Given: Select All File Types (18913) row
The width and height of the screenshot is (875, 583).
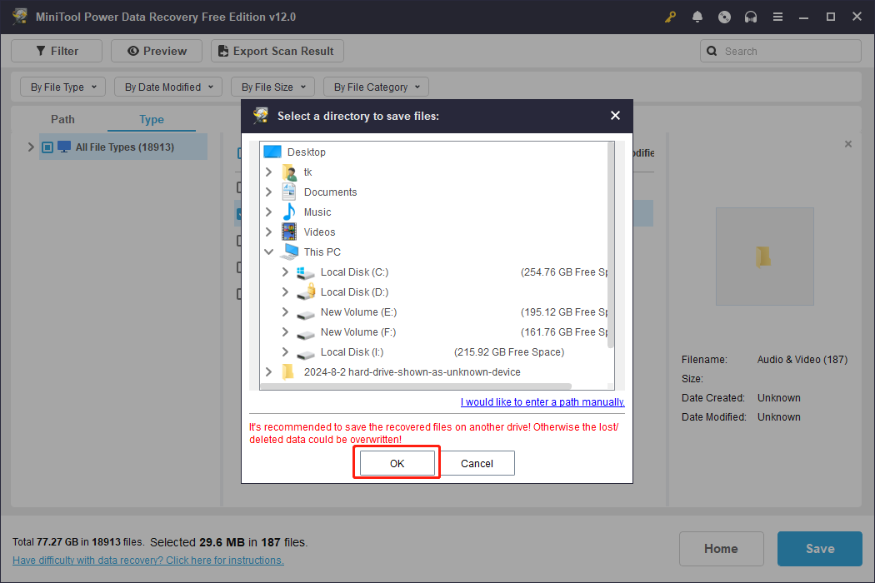Looking at the screenshot, I should pos(123,147).
